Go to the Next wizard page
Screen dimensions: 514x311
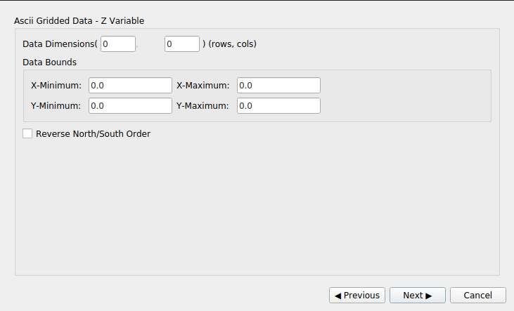point(418,296)
